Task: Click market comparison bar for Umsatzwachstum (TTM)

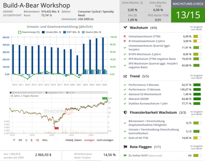Action: (197, 36)
